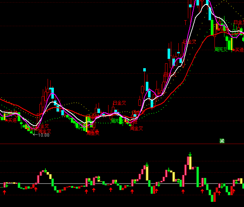Click the leftmost red up arrow
The width and height of the screenshot is (244, 207).
pos(5,192)
